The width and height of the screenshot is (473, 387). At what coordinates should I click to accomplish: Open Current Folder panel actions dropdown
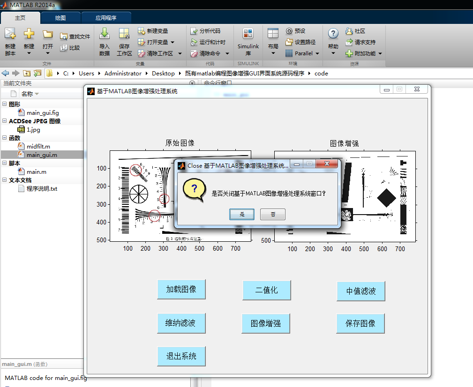pyautogui.click(x=192, y=83)
